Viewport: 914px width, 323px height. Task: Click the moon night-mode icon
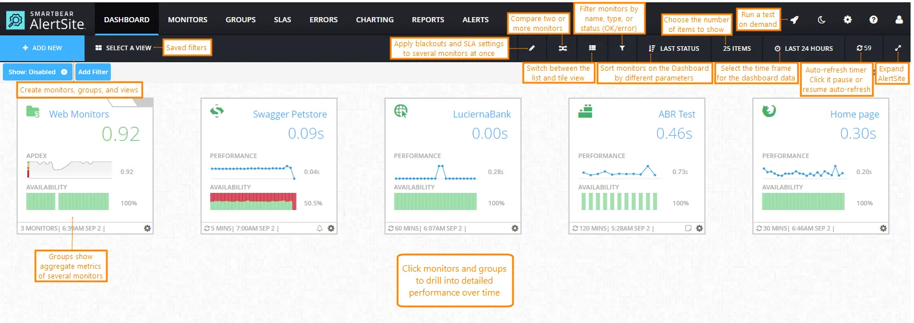pyautogui.click(x=821, y=19)
